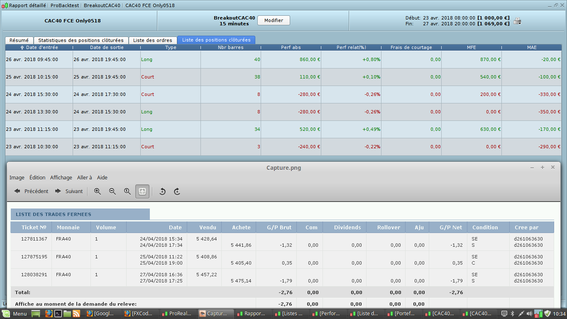Switch to the Résumé tab

(19, 40)
